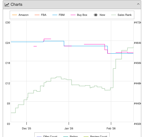Click the #448k rank axis label

tap(137, 83)
